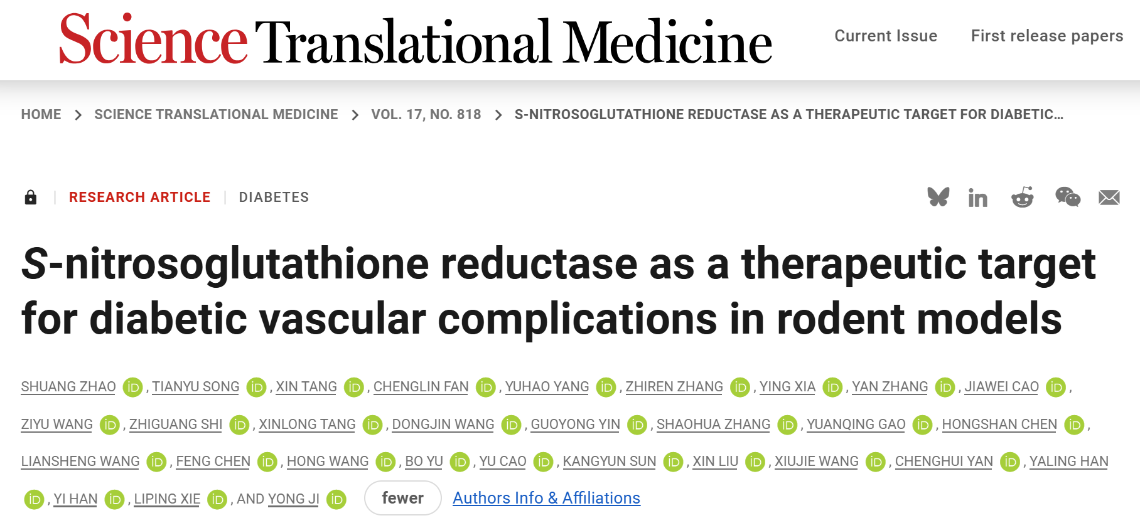The image size is (1140, 523).
Task: Open Shuang Zhao's ORCID iD icon
Action: point(132,388)
